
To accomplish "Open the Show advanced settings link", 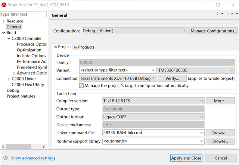I will click(33, 158).
